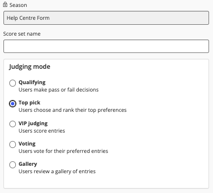Click the bold Gallery option label
213x193 pixels.
(x=28, y=164)
